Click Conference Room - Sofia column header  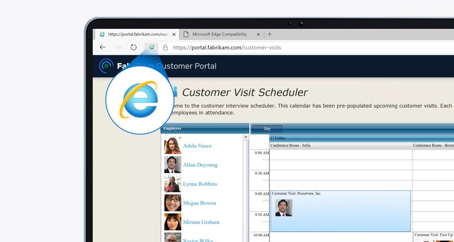tap(341, 145)
